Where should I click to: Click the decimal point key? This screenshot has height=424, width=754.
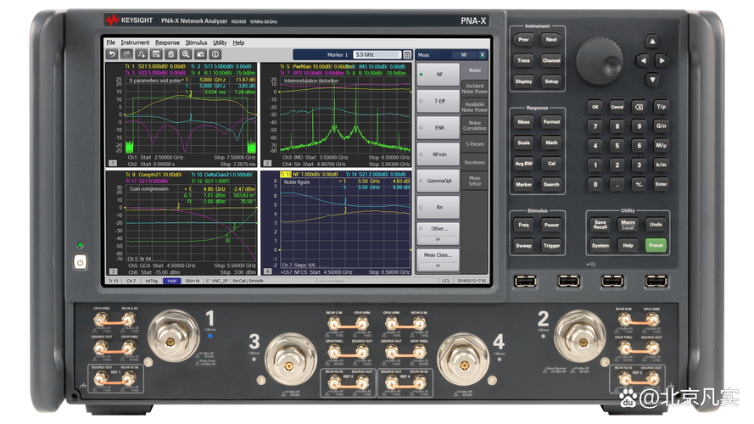pos(617,184)
